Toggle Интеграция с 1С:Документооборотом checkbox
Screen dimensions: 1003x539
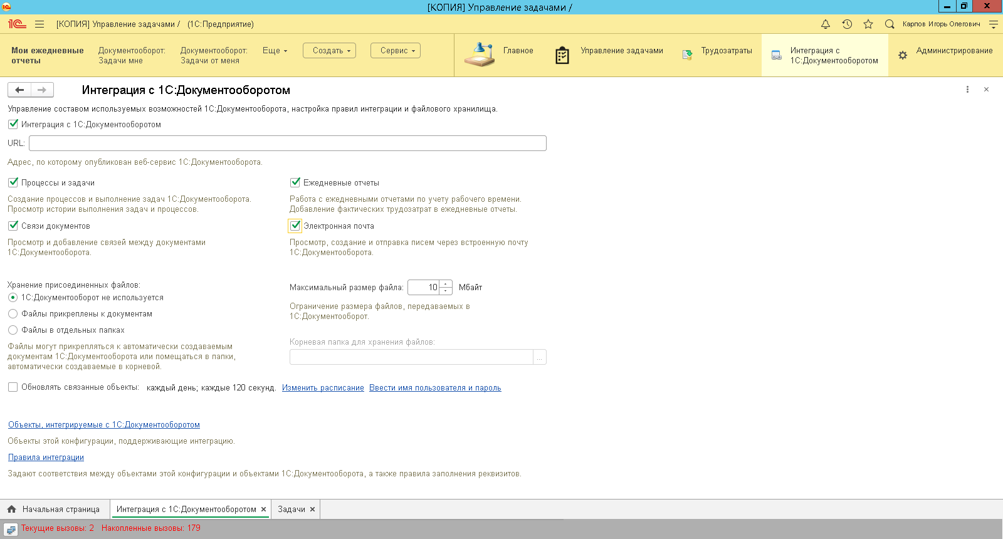coord(13,124)
